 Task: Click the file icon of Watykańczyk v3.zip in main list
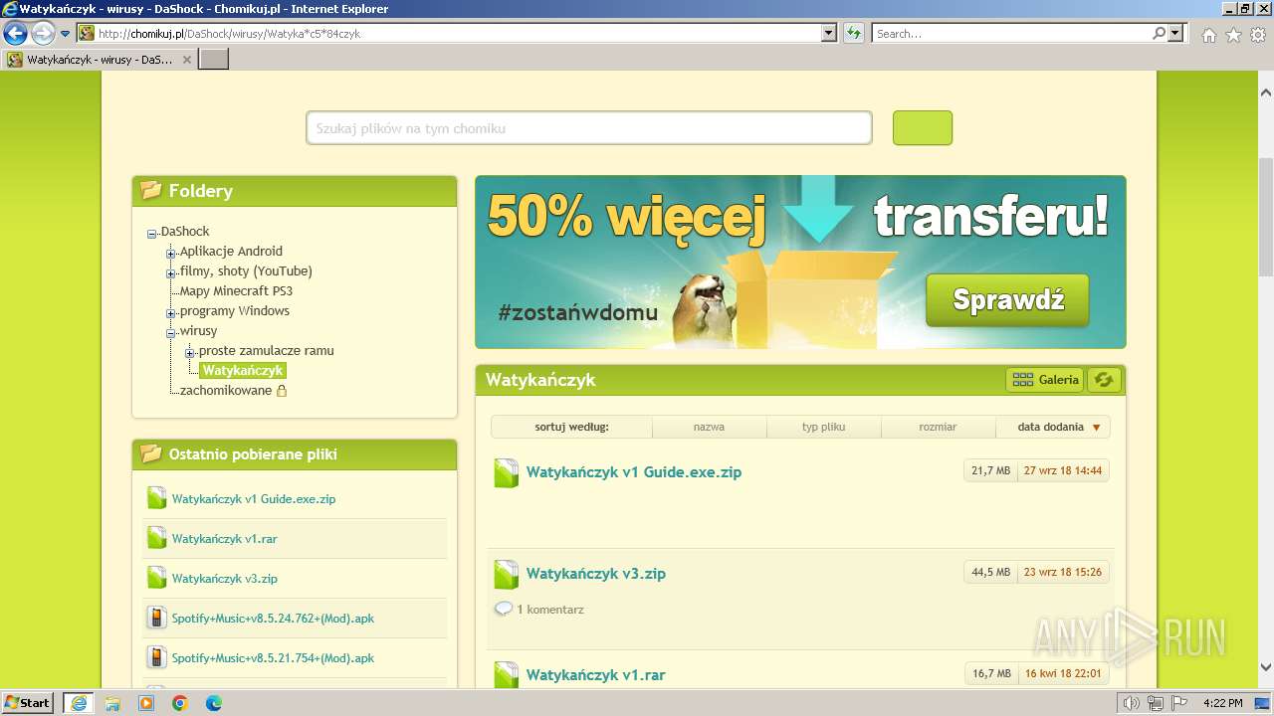507,575
